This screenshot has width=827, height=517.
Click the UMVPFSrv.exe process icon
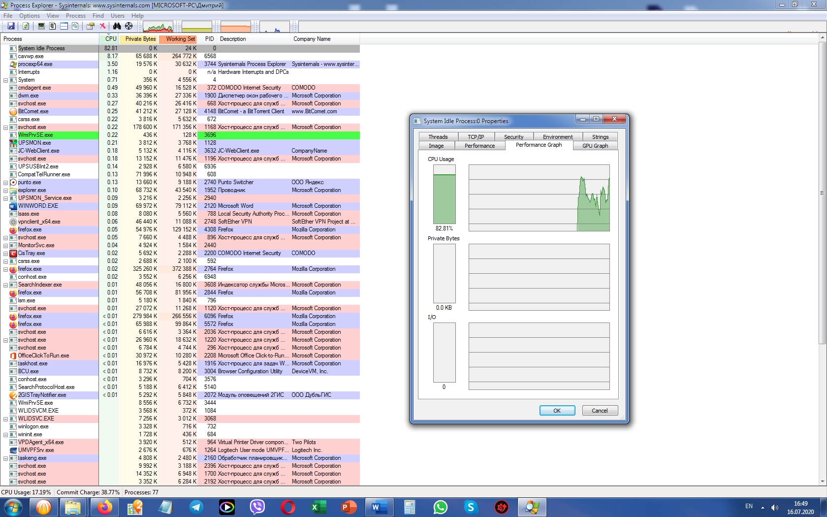point(13,450)
